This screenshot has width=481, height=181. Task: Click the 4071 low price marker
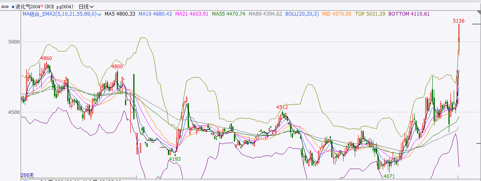(x=389, y=176)
